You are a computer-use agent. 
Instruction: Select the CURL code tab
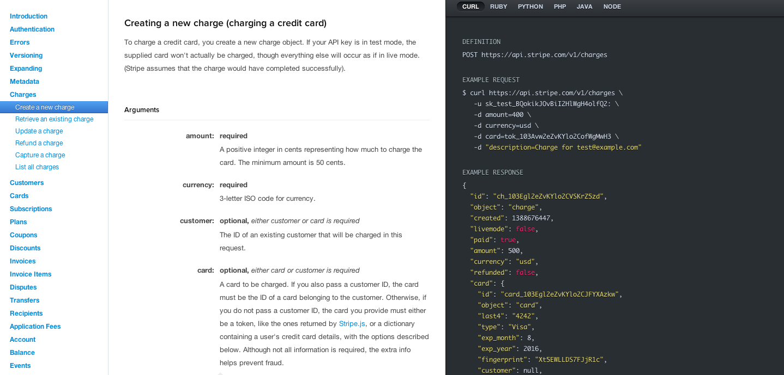pyautogui.click(x=470, y=6)
